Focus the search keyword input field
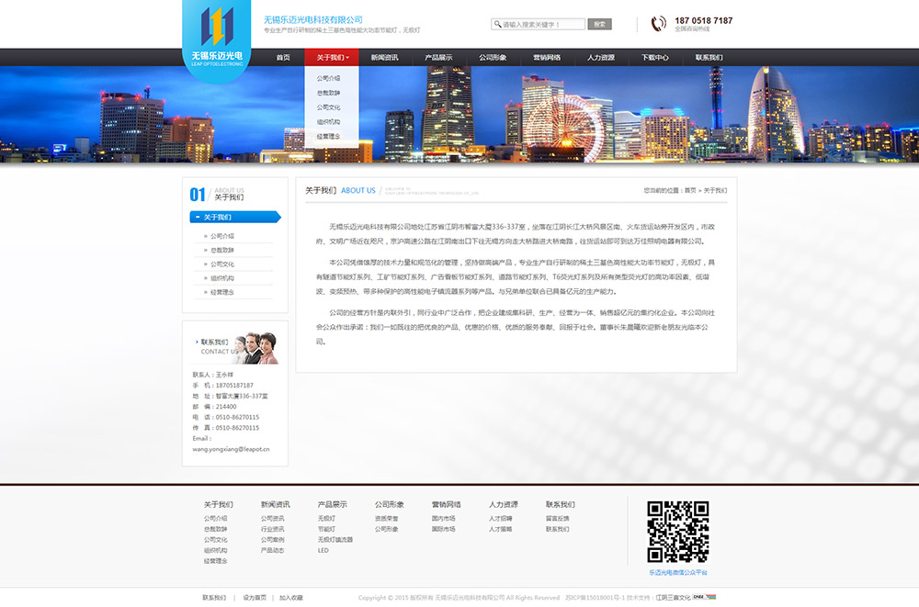919x607 pixels. click(542, 25)
